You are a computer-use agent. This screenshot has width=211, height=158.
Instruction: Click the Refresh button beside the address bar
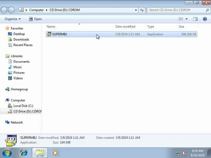pos(142,10)
